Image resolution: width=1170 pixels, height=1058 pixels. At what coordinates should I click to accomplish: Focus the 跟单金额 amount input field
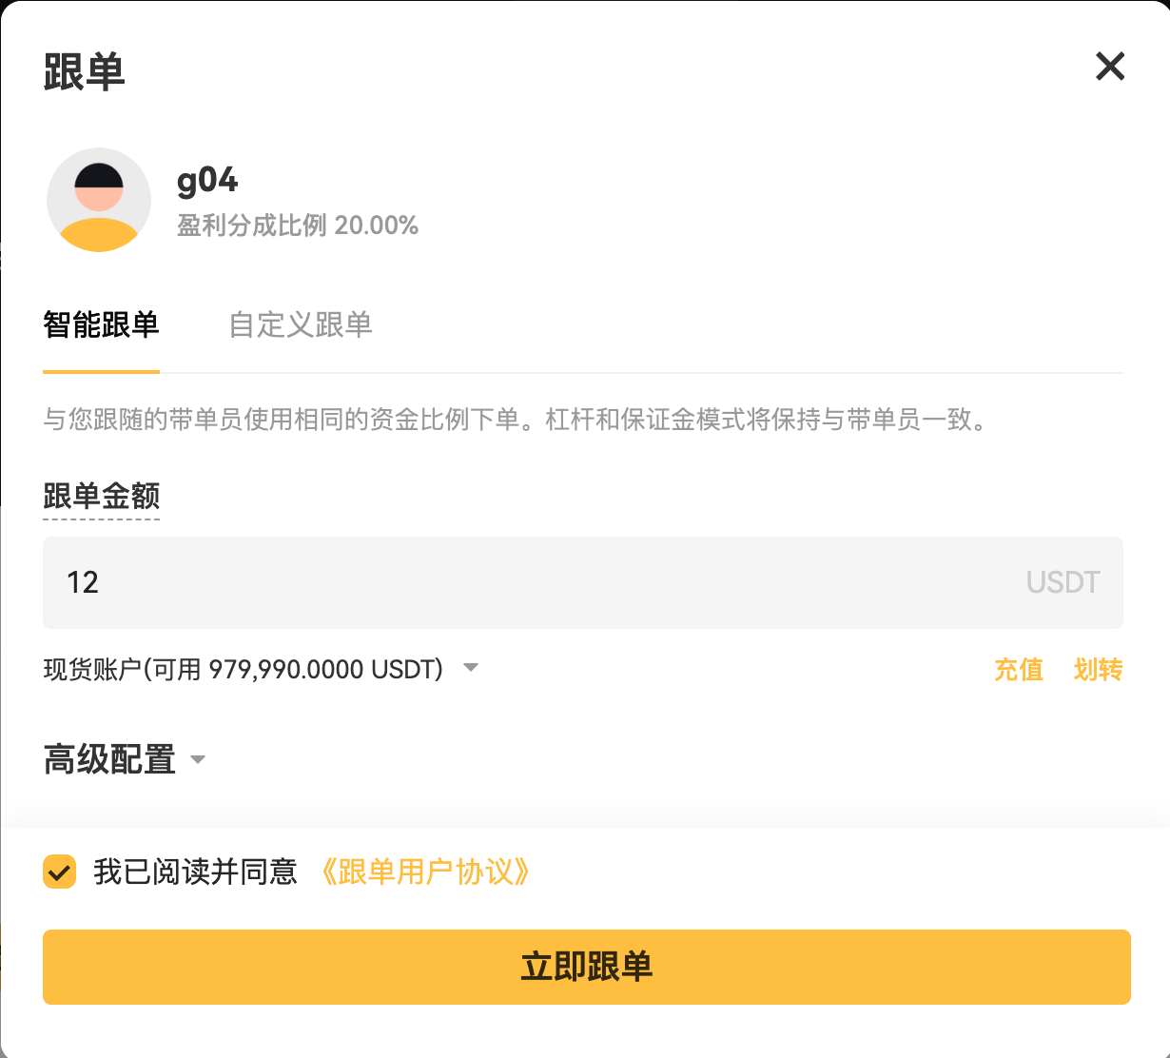click(x=533, y=582)
